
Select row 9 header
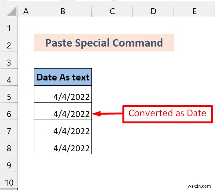pyautogui.click(x=9, y=163)
